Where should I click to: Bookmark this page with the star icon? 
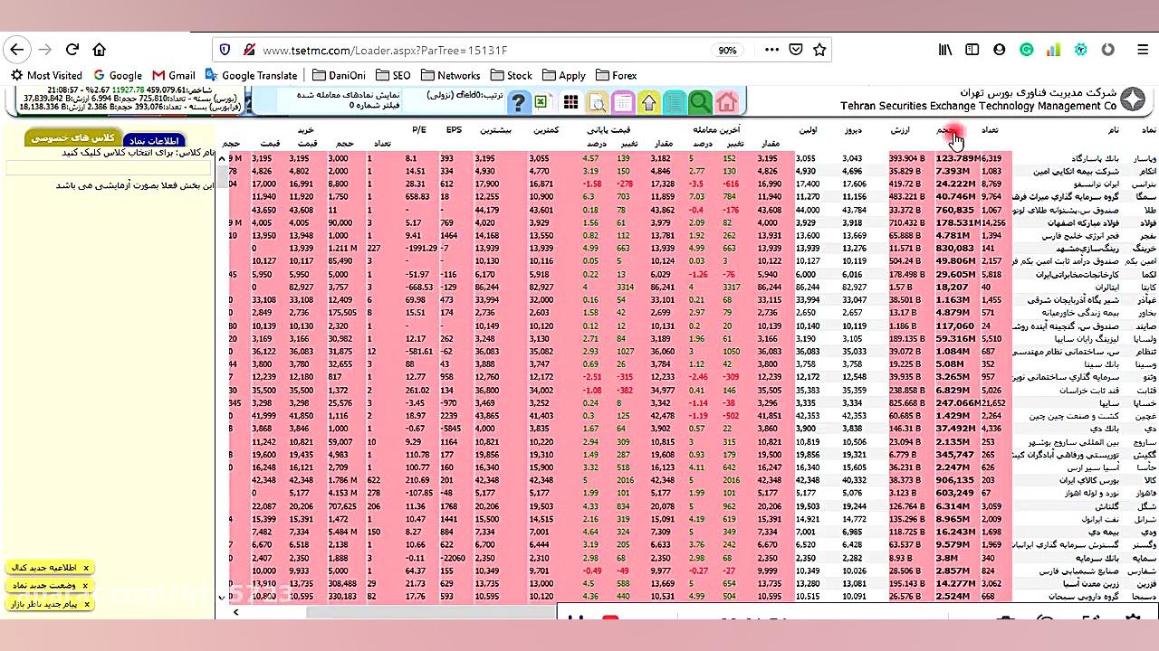(x=819, y=50)
